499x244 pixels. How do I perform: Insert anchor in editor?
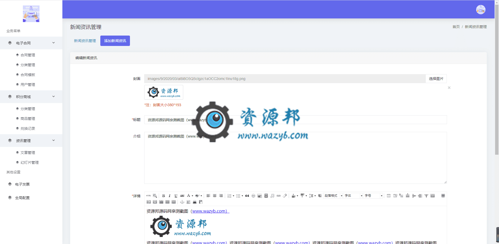(x=182, y=202)
